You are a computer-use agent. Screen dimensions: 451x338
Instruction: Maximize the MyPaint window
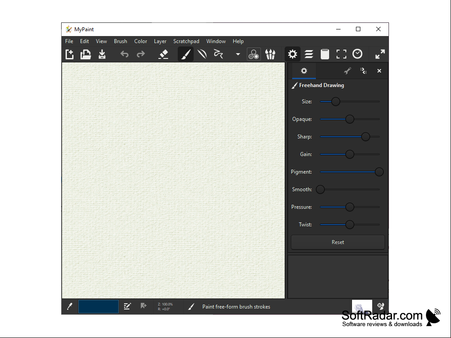pos(358,29)
